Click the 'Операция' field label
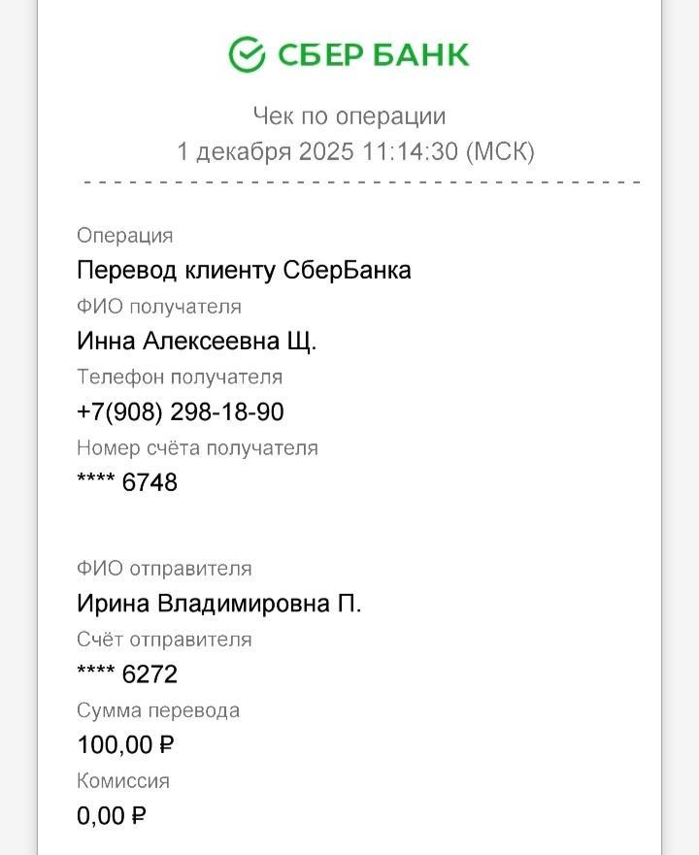 (x=124, y=236)
